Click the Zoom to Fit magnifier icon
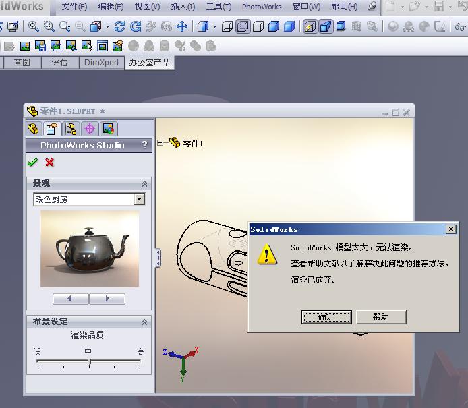 (34, 26)
